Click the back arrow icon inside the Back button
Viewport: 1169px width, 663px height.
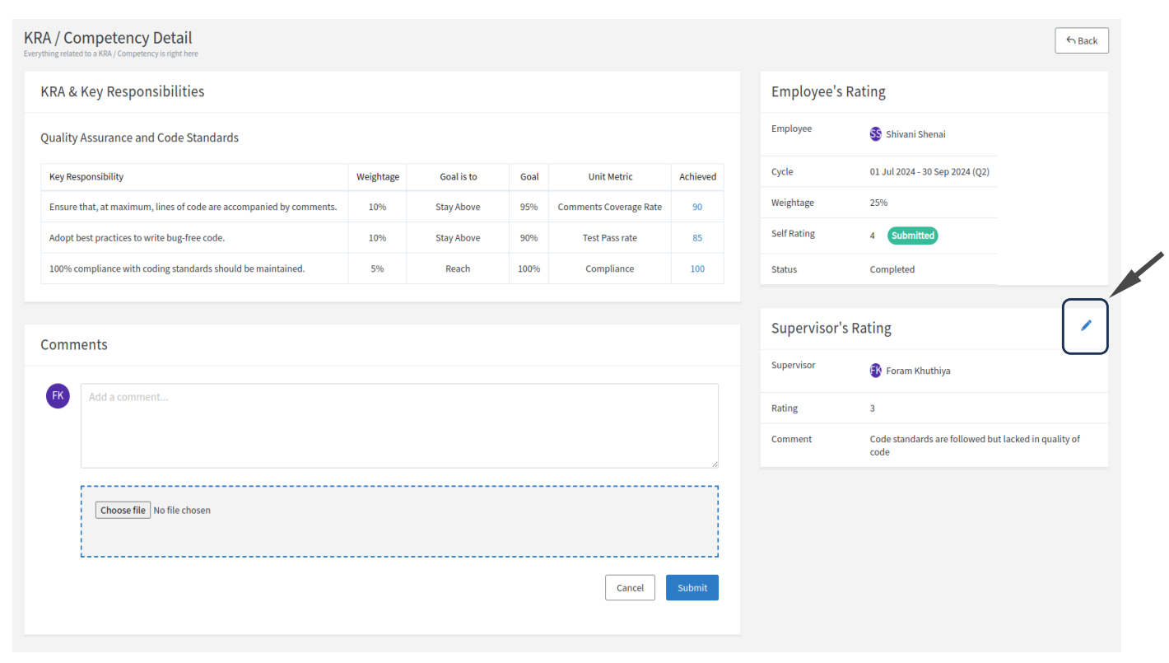click(x=1070, y=40)
